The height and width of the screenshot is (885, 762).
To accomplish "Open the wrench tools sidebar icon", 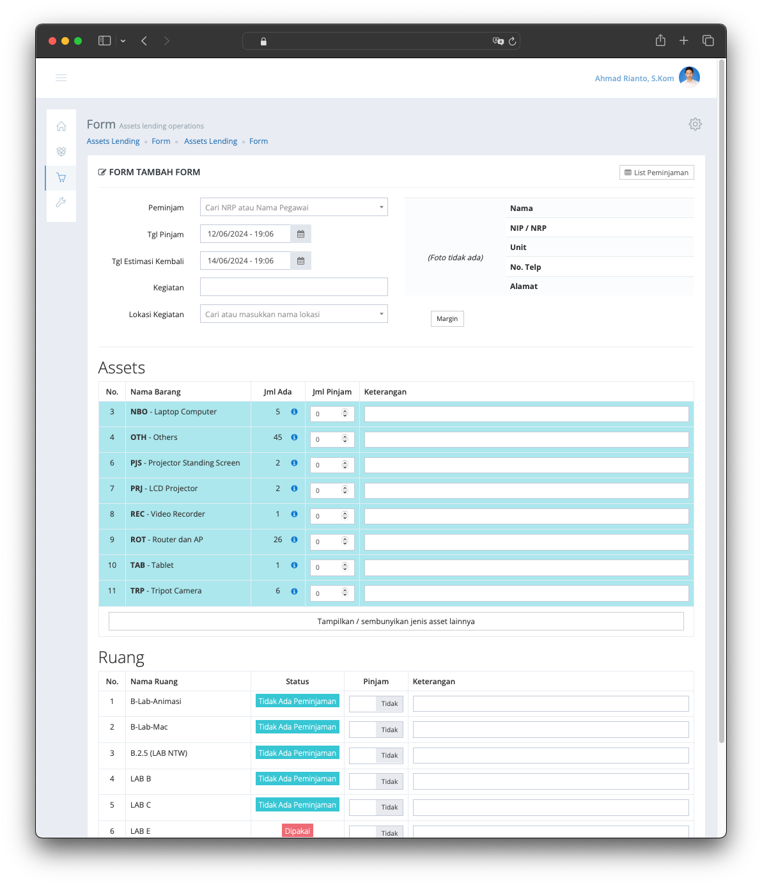I will click(x=61, y=203).
